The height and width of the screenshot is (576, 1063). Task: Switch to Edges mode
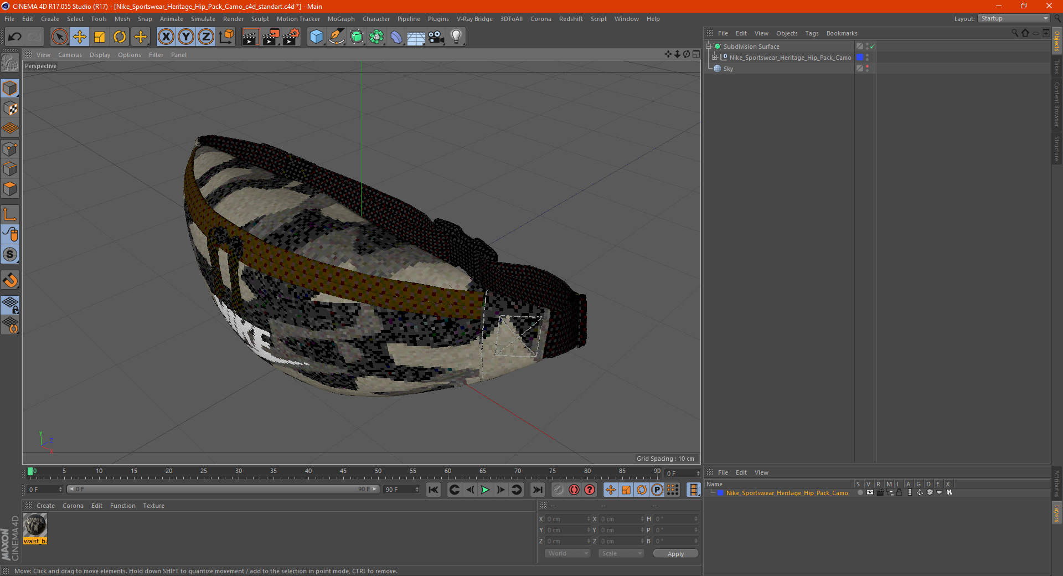tap(10, 169)
